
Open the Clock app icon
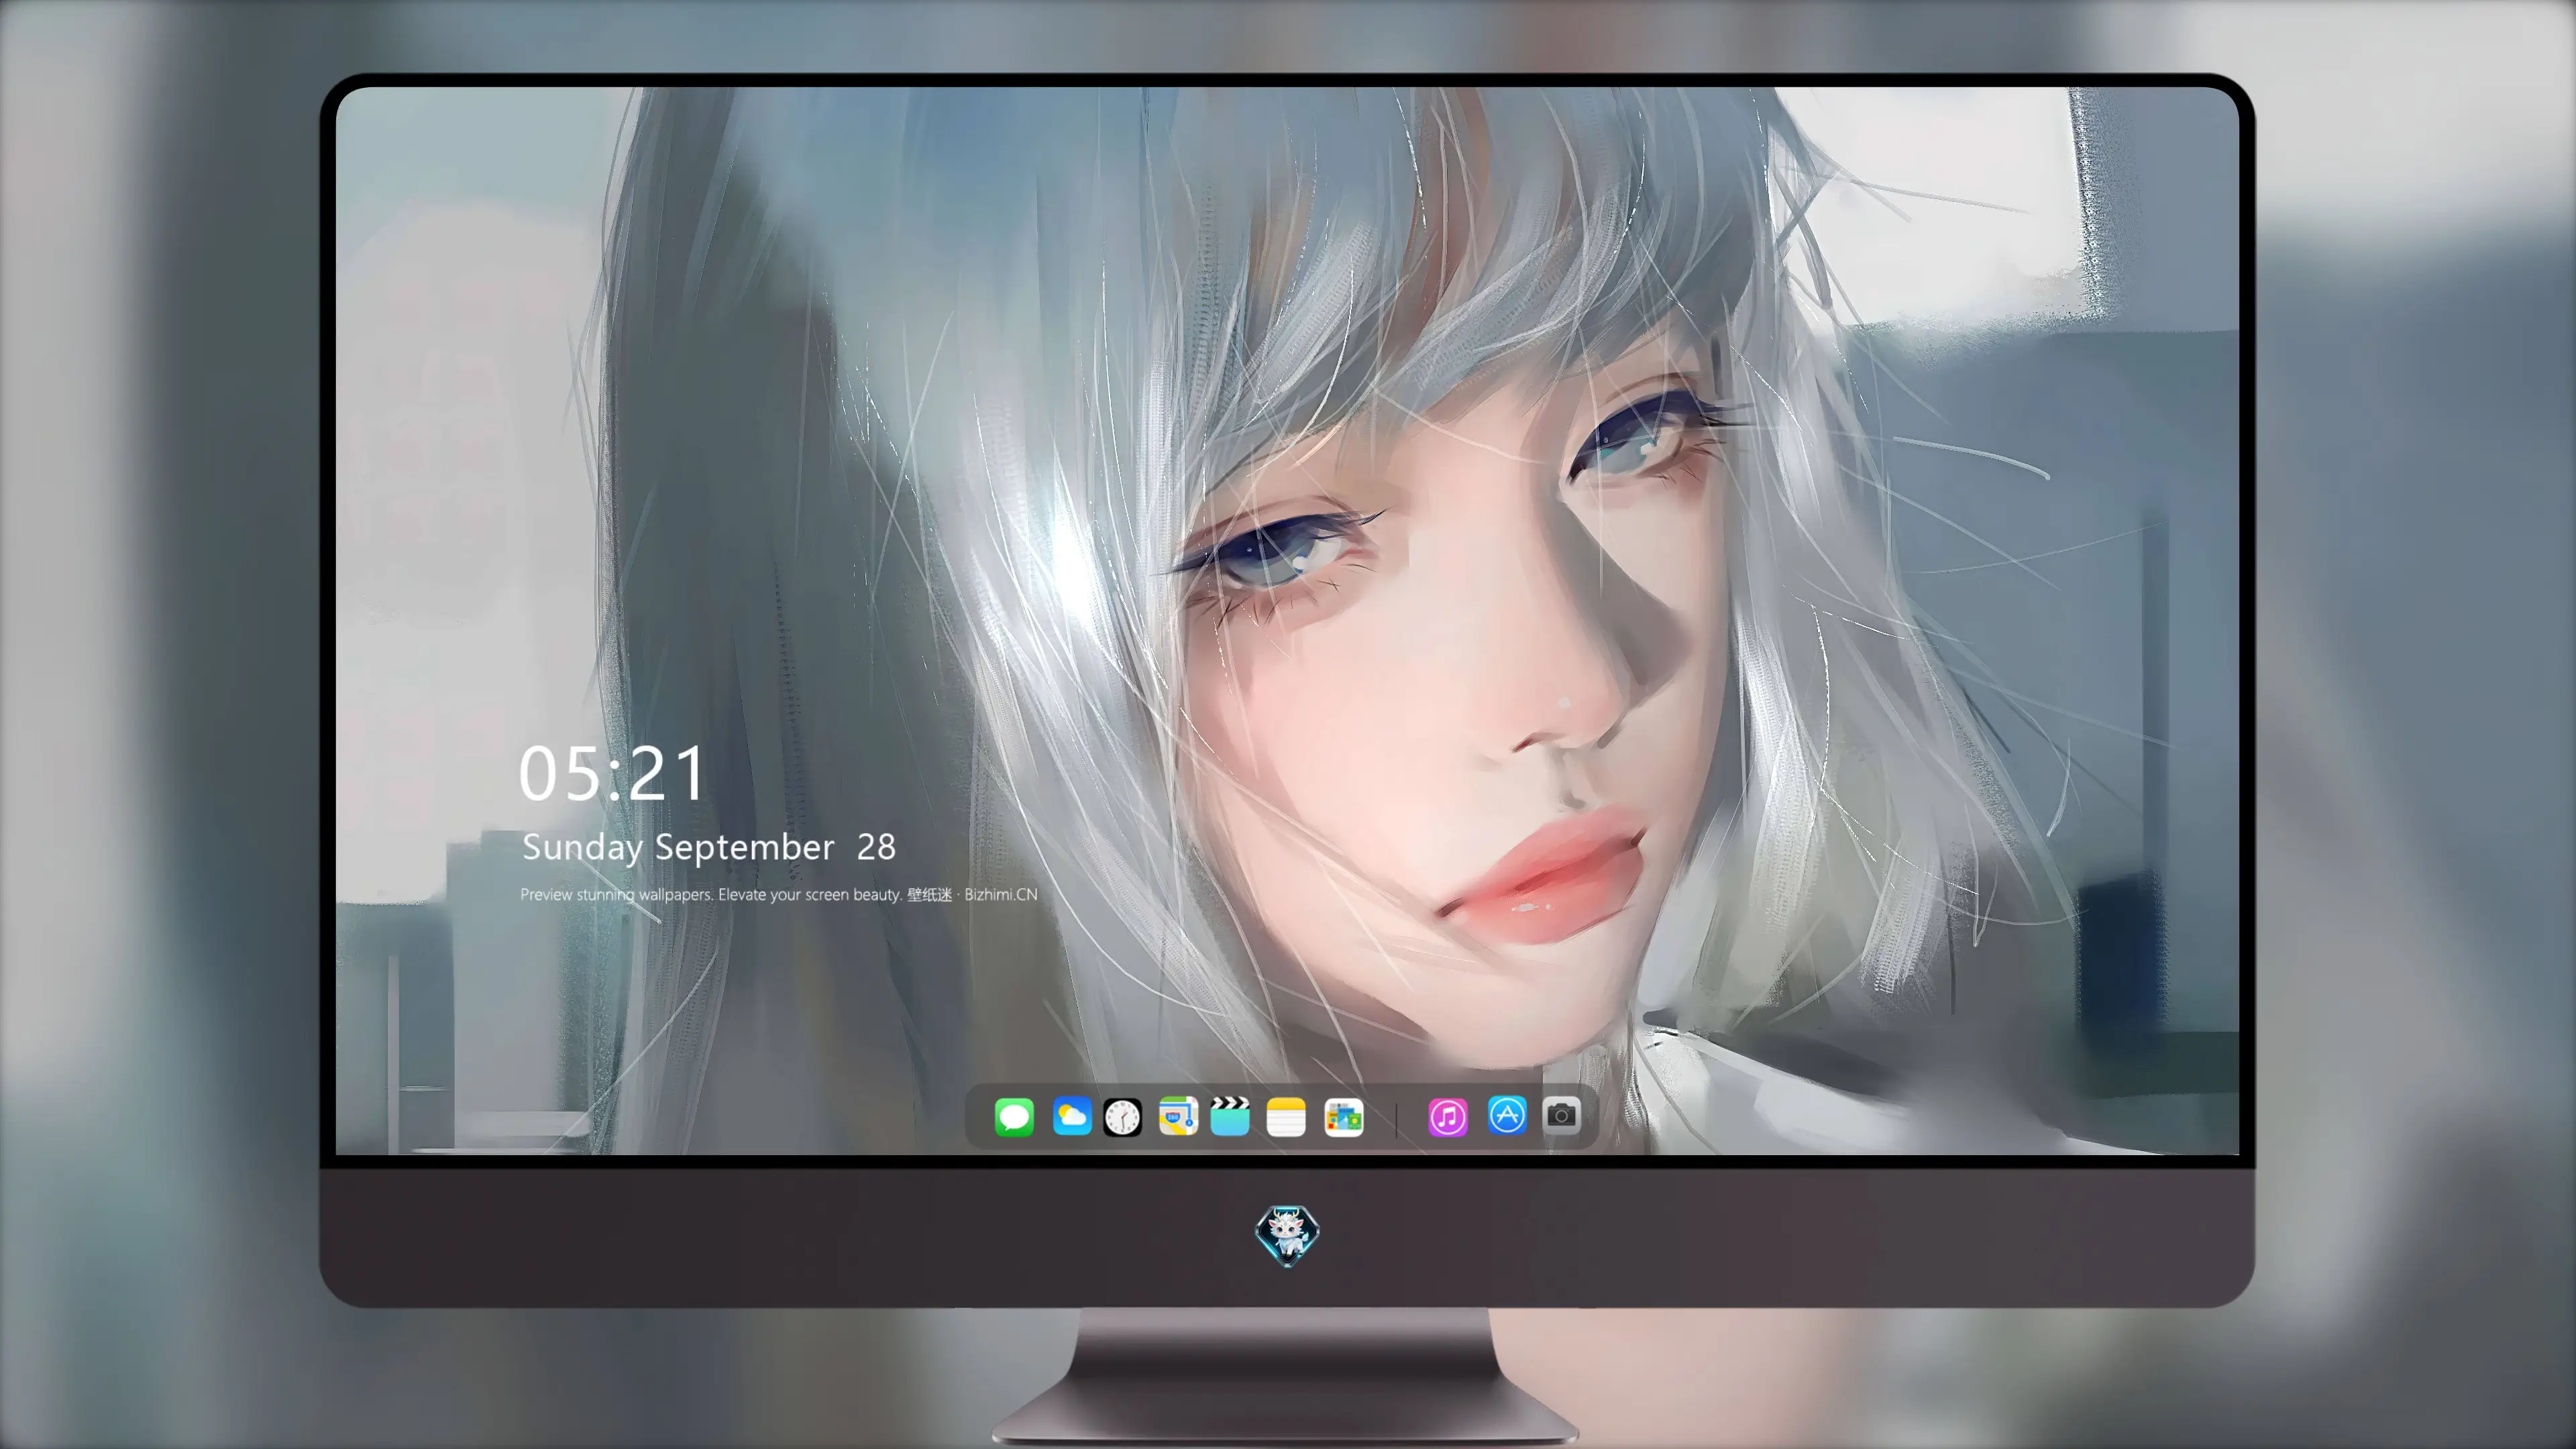[x=1122, y=1117]
